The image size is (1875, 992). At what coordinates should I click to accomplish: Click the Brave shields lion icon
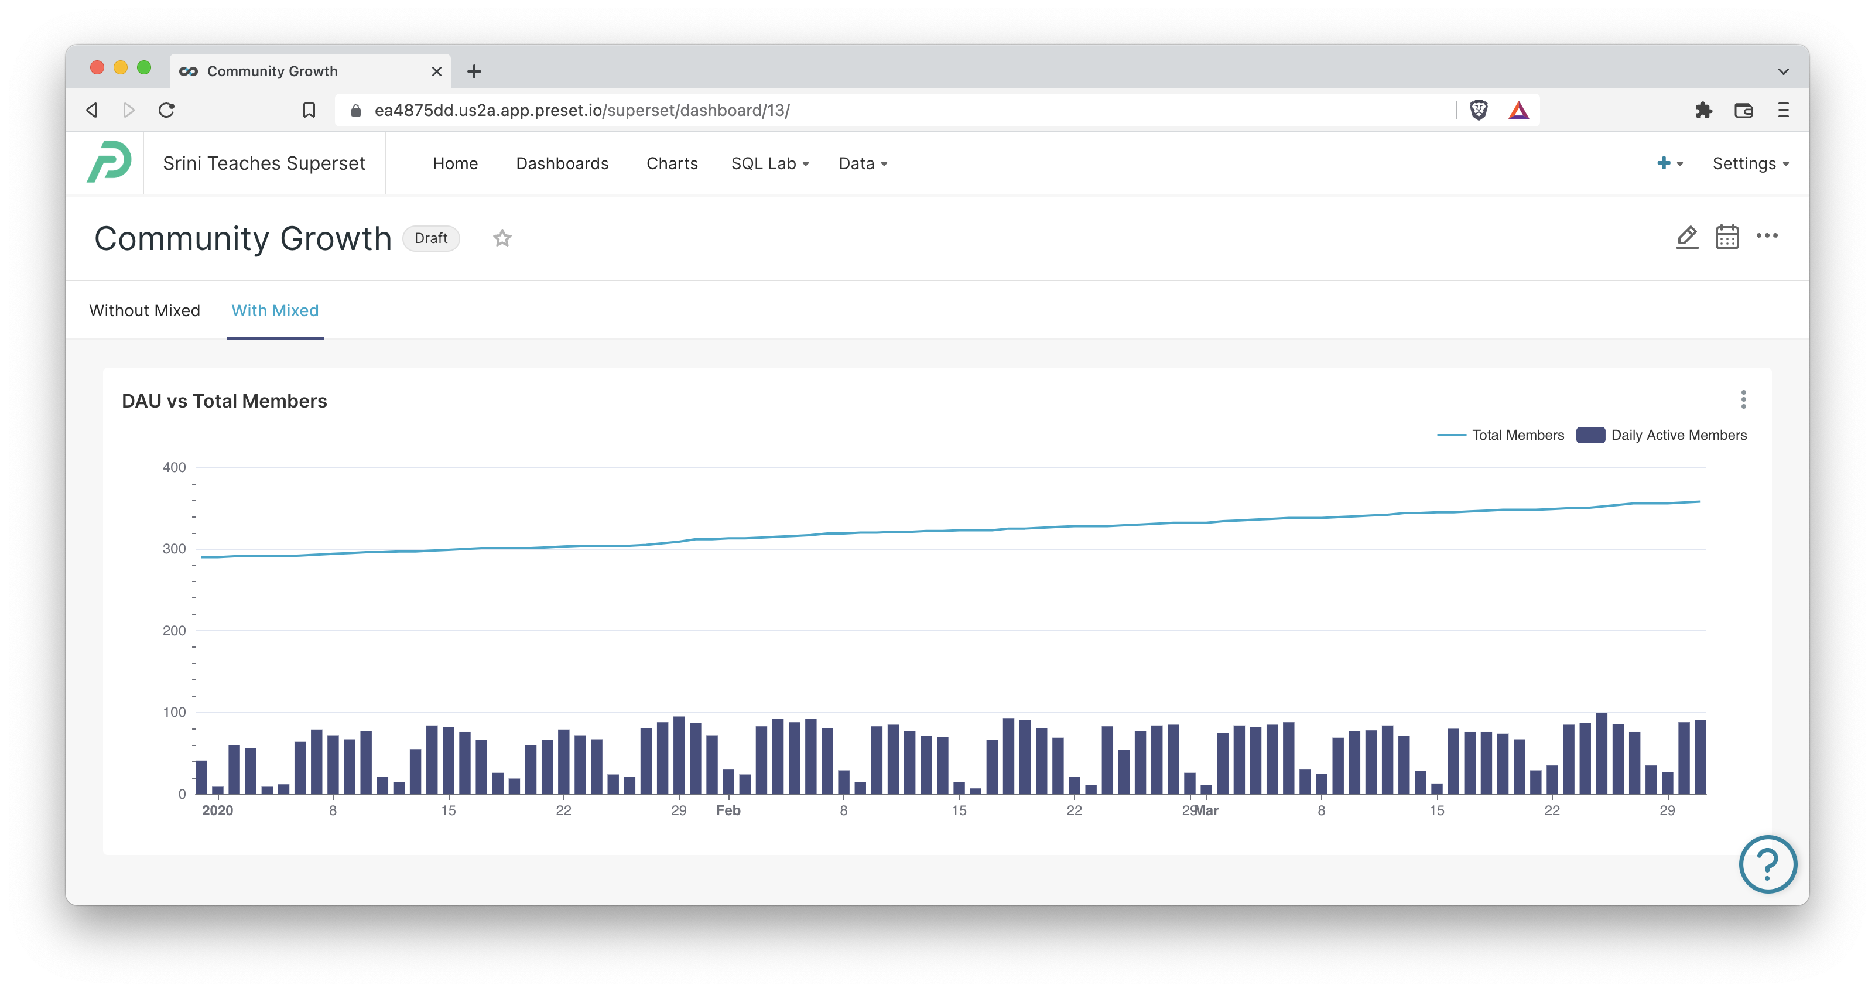(1479, 110)
